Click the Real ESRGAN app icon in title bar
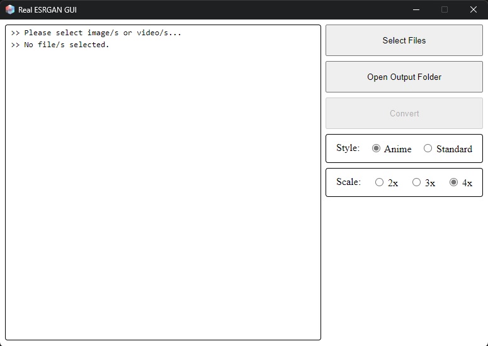 point(10,9)
